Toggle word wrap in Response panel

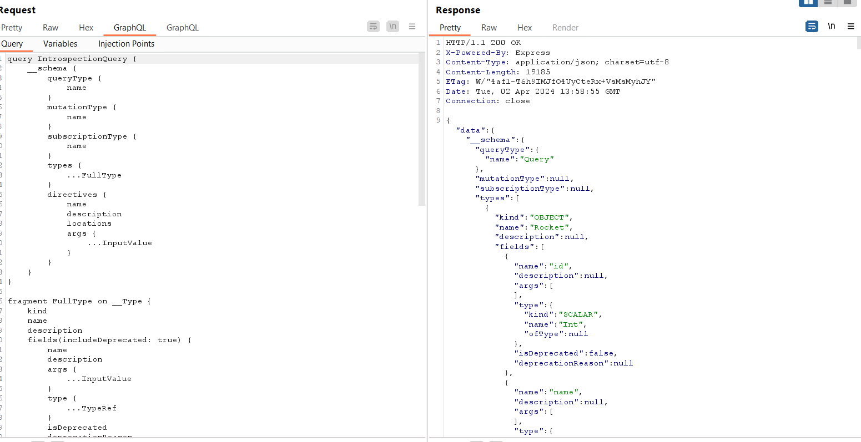(x=812, y=26)
